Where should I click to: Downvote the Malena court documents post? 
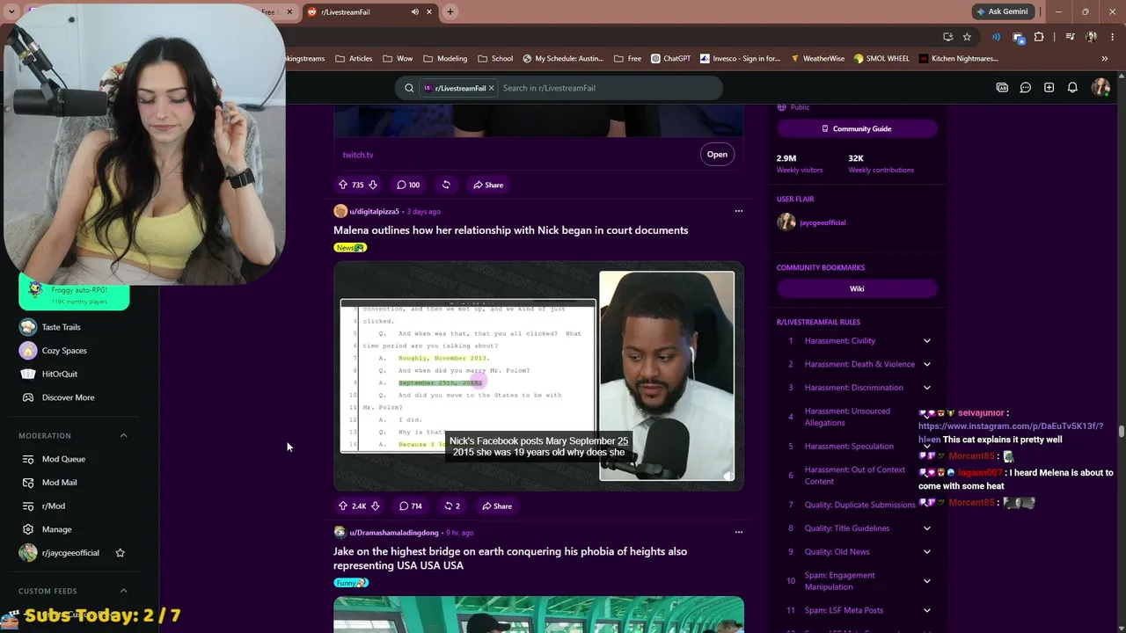[375, 506]
